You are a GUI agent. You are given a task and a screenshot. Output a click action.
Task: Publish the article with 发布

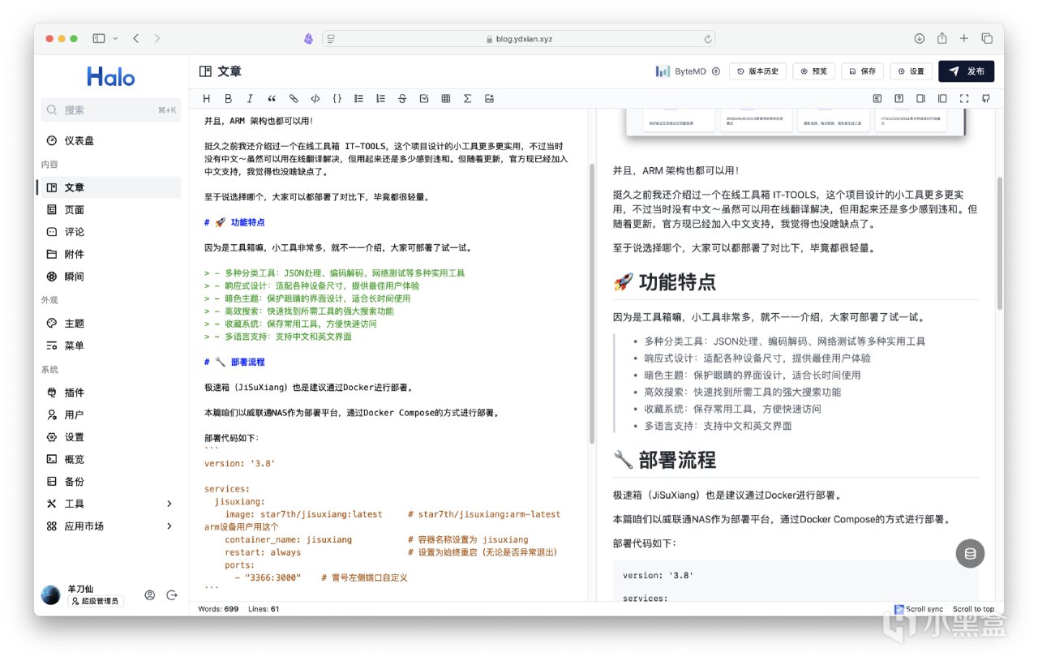point(967,71)
